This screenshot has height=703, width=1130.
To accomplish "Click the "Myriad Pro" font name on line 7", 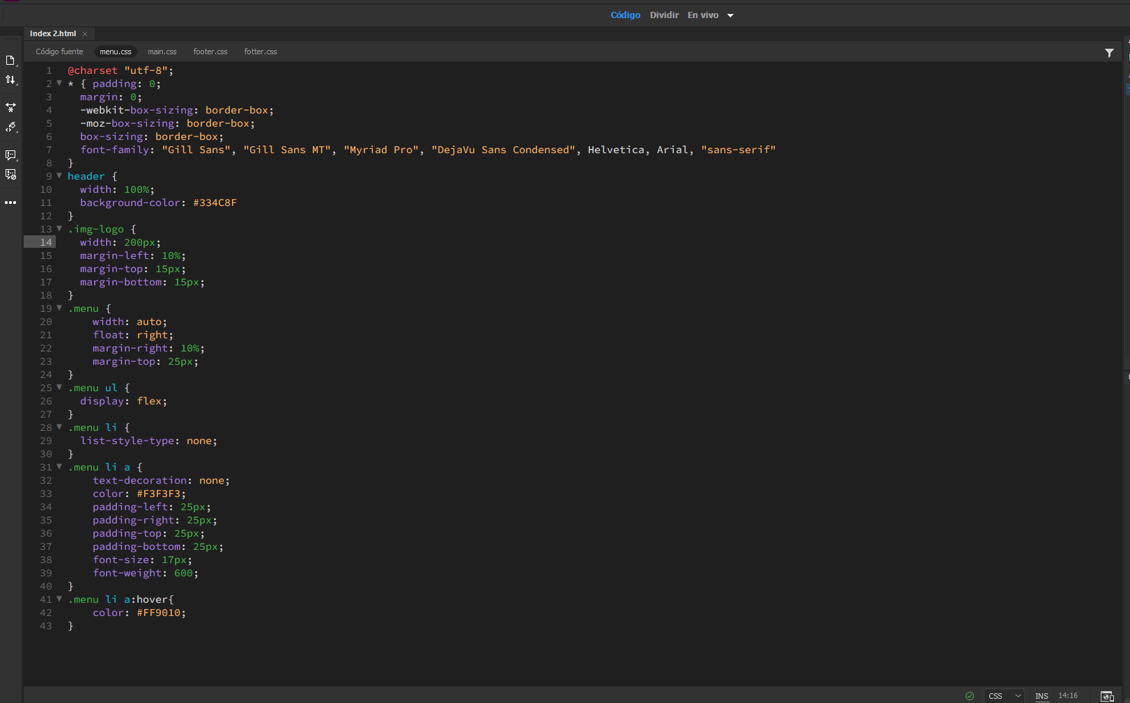I will click(x=381, y=150).
